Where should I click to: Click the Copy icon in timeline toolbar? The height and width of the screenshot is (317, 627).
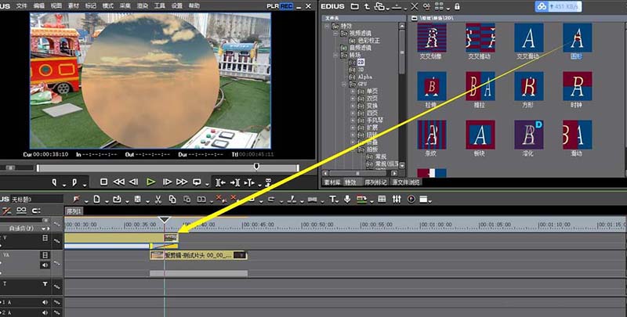click(172, 199)
